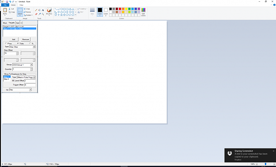Select the Text tool

43,10
